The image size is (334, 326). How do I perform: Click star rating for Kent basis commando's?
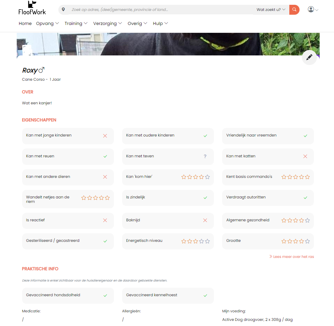295,177
